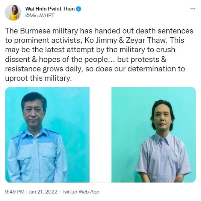
Task: Open the @MissWHPT handle link
Action: pyautogui.click(x=39, y=15)
